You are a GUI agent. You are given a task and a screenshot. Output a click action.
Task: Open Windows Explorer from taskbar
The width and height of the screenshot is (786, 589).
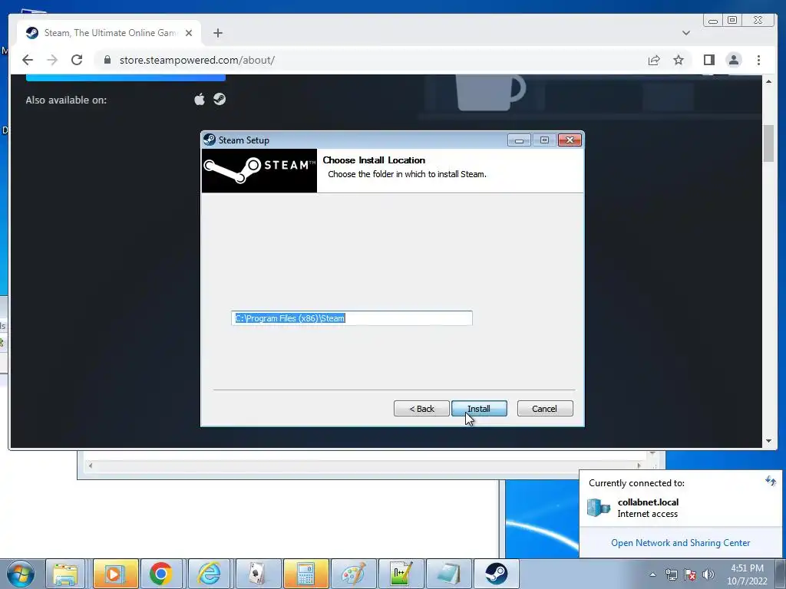click(66, 574)
